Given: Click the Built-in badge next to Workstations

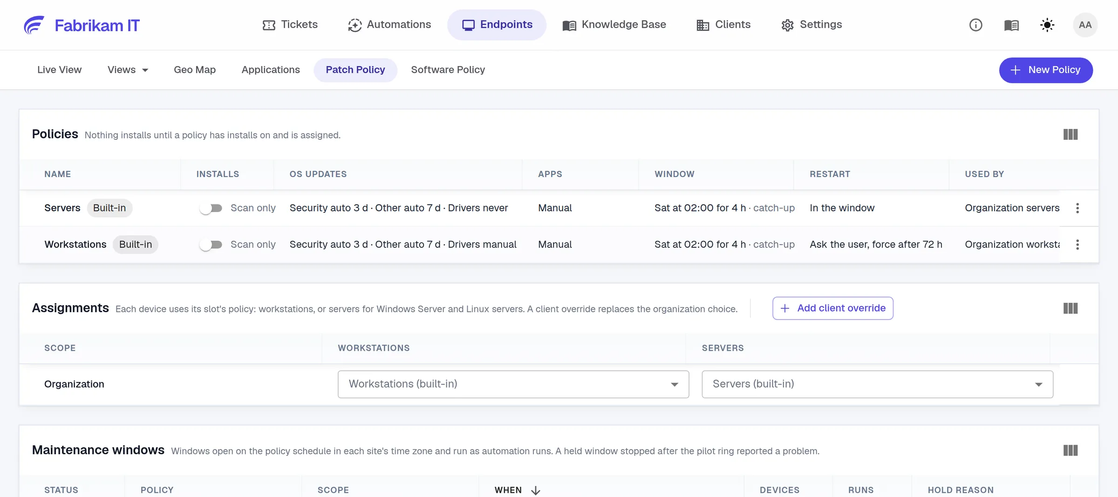Looking at the screenshot, I should [x=136, y=245].
